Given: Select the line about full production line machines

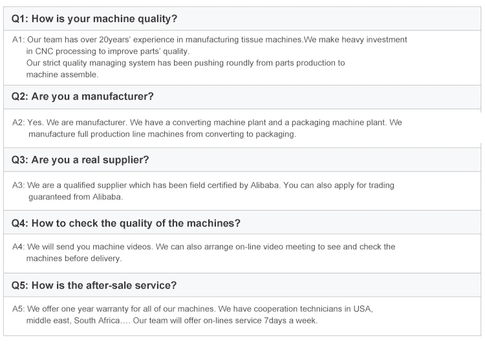Looking at the screenshot, I should 162,134.
